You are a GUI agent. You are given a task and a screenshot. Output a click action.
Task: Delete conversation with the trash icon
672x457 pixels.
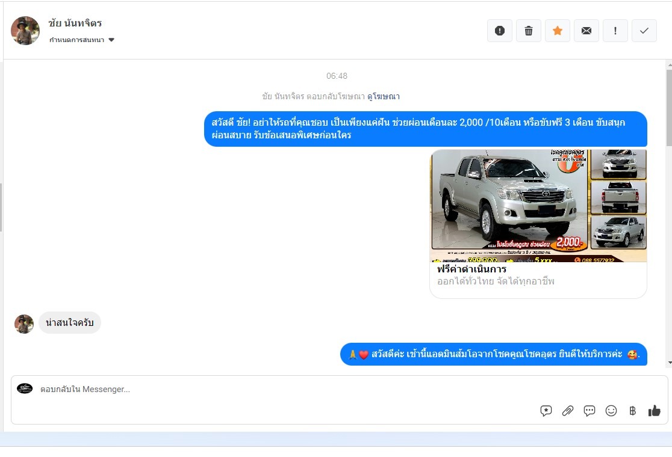[528, 31]
